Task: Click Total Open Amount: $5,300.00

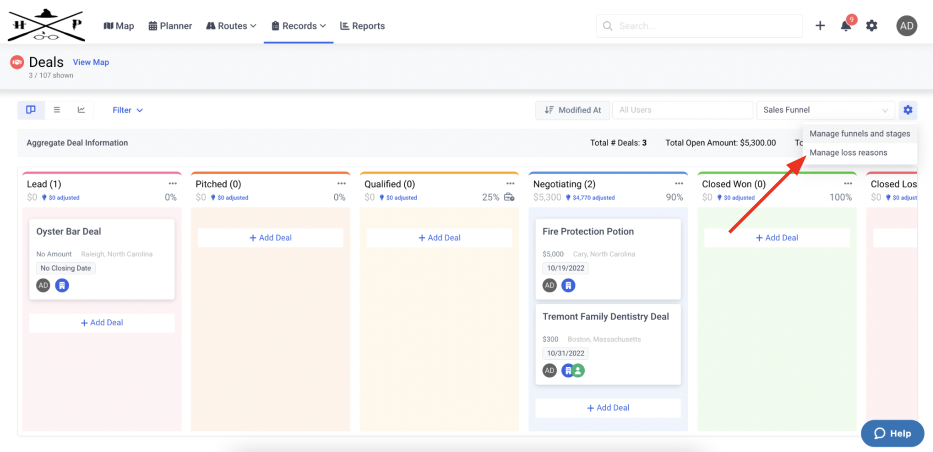Action: pos(720,142)
